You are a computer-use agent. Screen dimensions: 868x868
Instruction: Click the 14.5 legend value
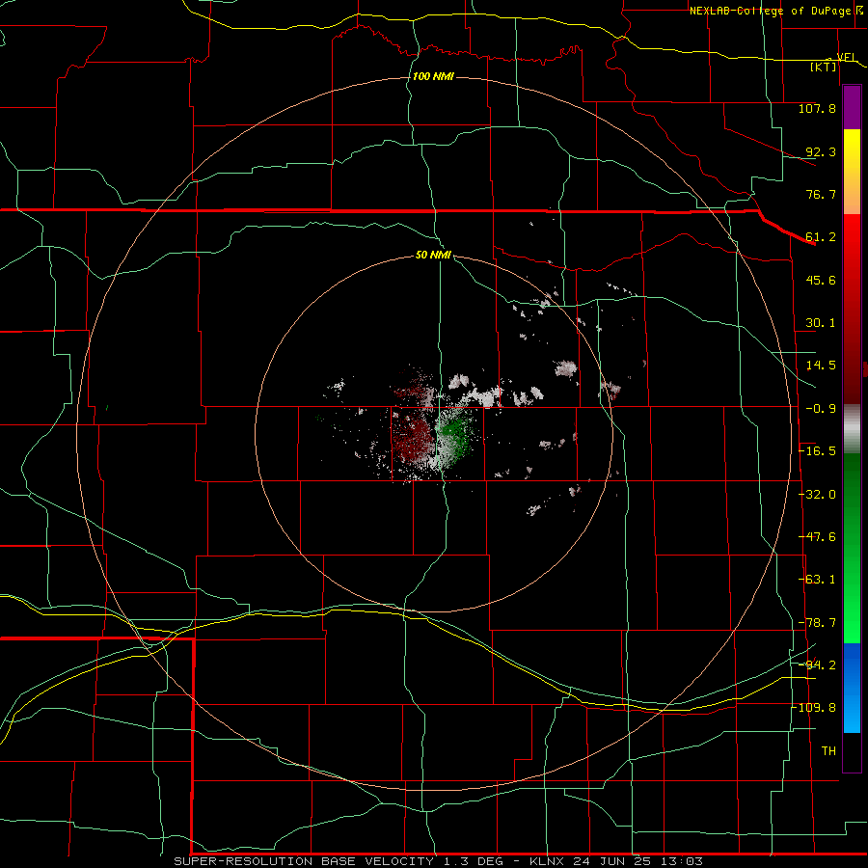(821, 366)
